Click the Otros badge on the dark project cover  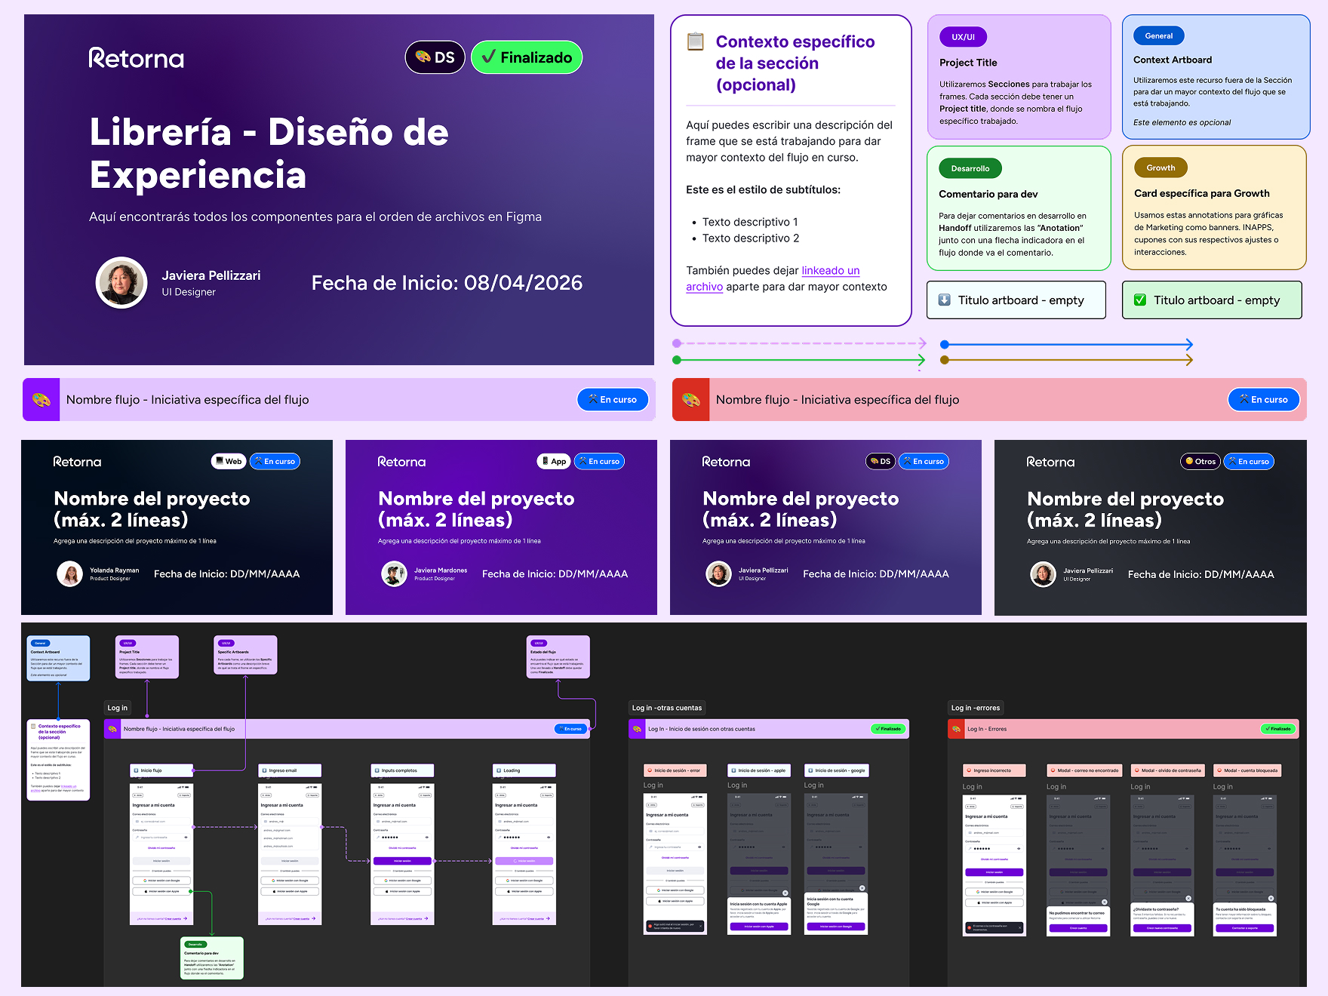pos(1200,461)
